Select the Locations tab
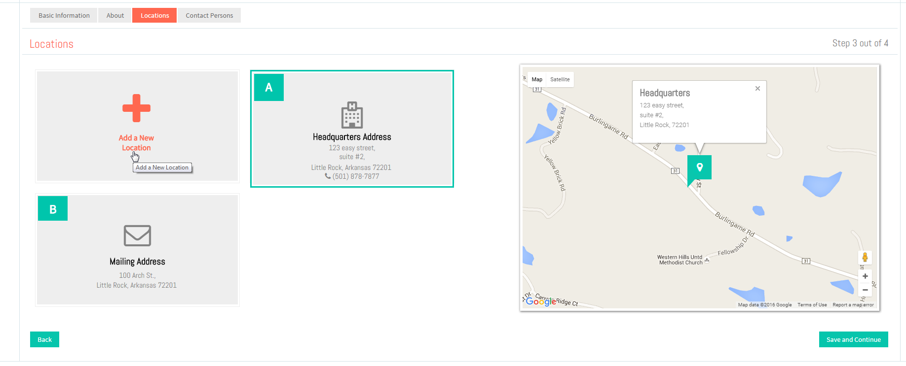The width and height of the screenshot is (906, 366). [x=154, y=15]
